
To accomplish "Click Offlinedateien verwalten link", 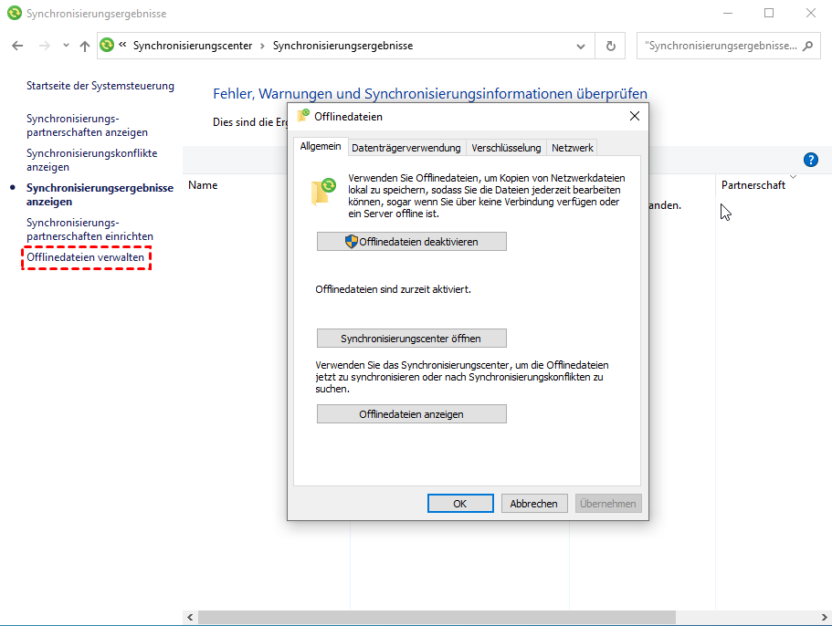I will pos(86,257).
